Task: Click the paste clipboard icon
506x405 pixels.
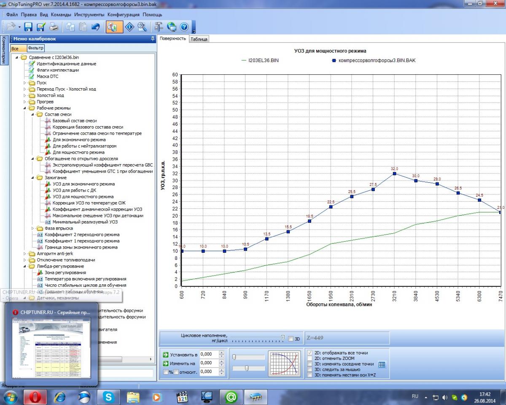Action: coord(83,27)
